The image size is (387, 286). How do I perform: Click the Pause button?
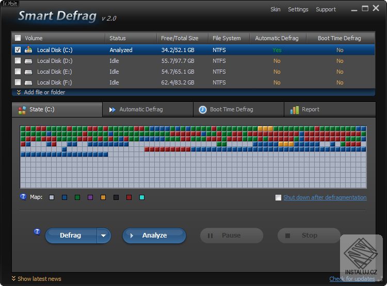pyautogui.click(x=232, y=235)
